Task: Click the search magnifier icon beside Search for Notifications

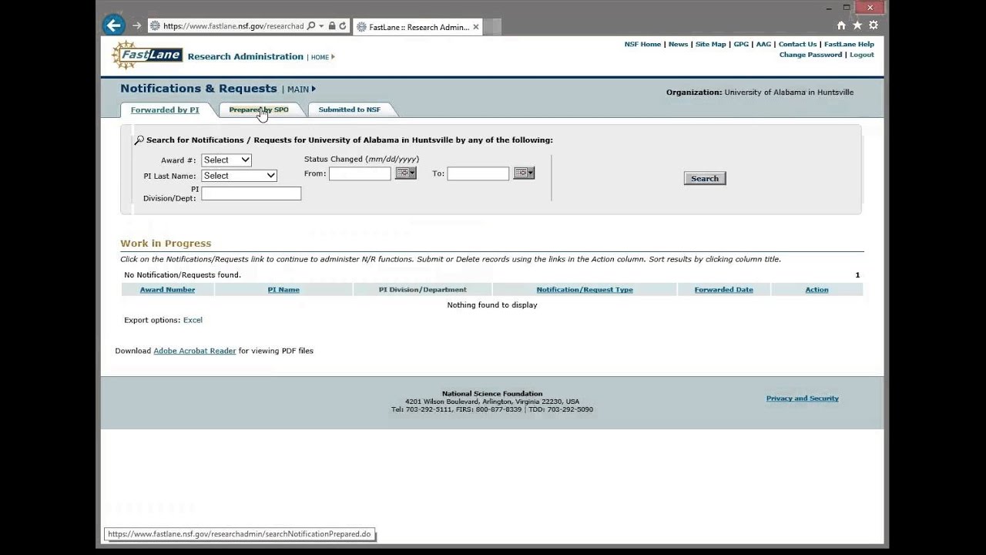Action: click(x=139, y=140)
